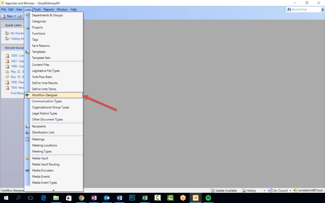Open Distribution Lists menu entry
325x203 pixels.
click(x=54, y=133)
